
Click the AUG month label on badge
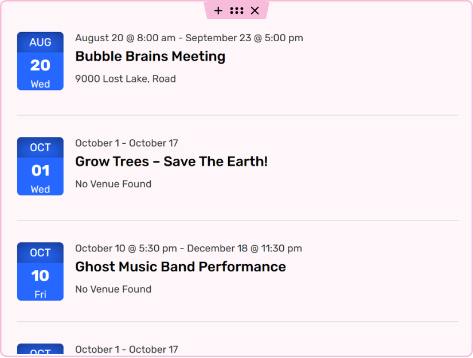[40, 42]
